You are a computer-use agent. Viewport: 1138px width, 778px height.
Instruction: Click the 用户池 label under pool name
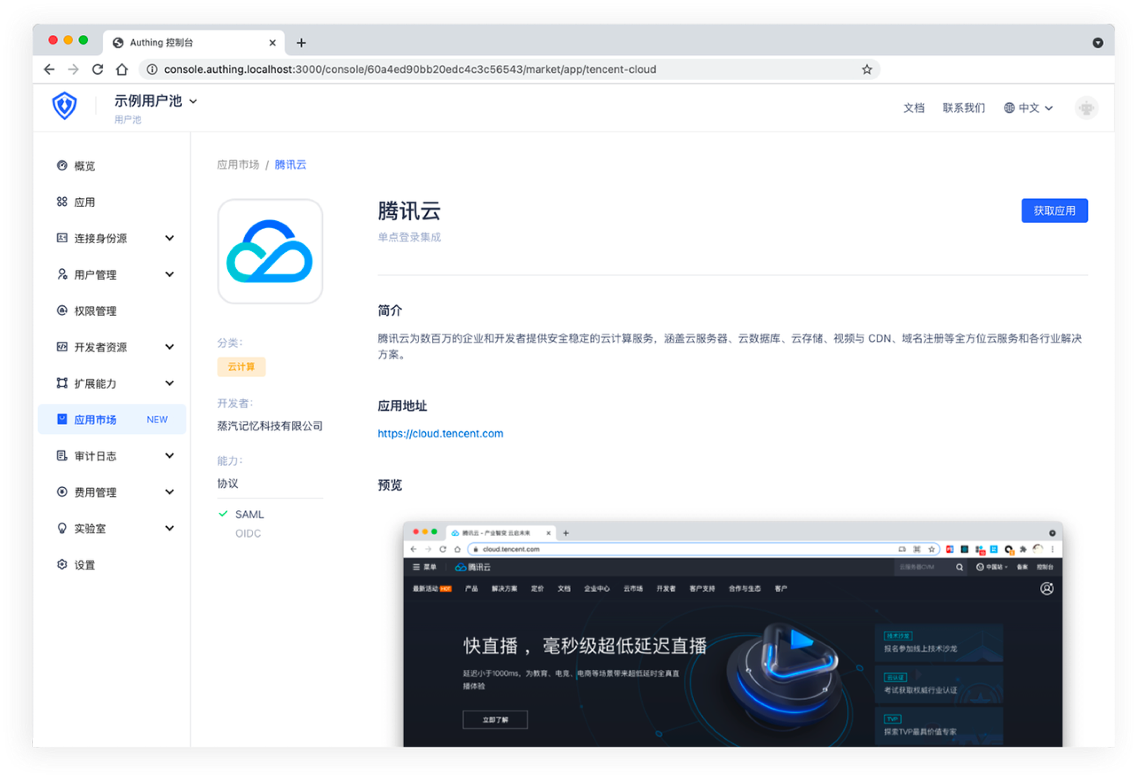click(128, 119)
